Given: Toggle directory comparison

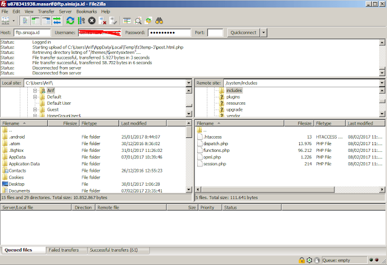Looking at the screenshot, I should (138, 21).
